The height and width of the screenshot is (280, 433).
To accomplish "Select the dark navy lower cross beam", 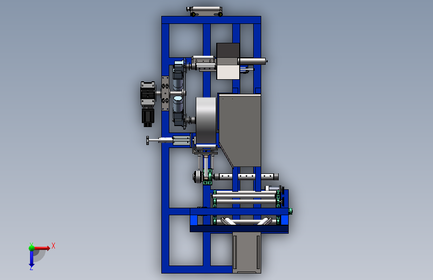I will click(239, 229).
